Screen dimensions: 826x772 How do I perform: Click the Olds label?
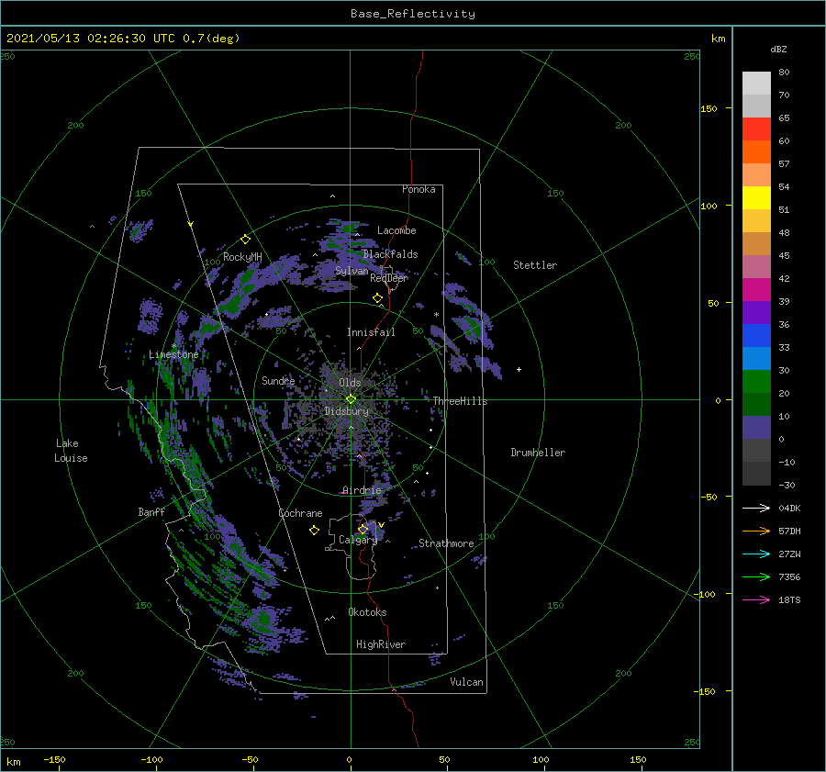coord(350,383)
